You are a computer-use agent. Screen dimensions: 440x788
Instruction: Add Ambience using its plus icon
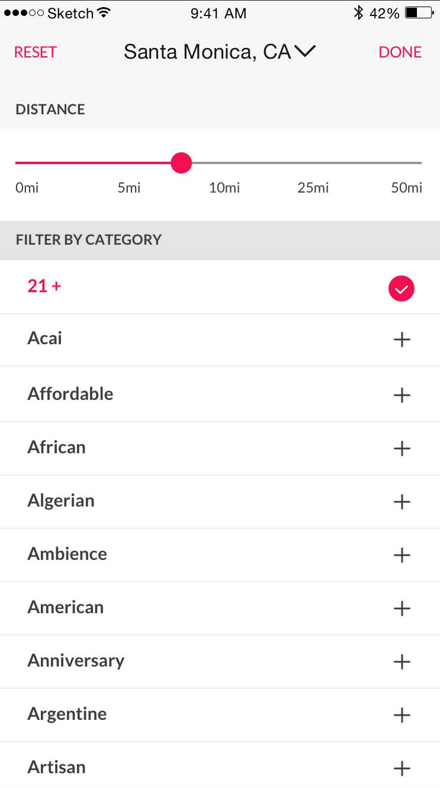[x=402, y=555]
